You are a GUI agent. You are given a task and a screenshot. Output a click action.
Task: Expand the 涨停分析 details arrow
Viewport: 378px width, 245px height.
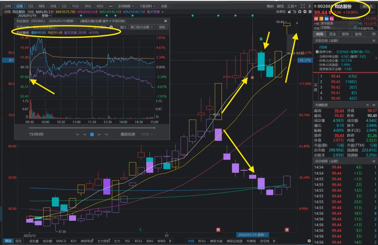pos(376,58)
